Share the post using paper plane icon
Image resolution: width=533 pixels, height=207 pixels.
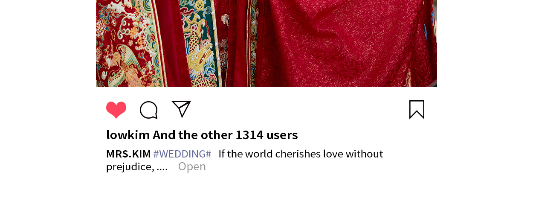click(x=181, y=109)
